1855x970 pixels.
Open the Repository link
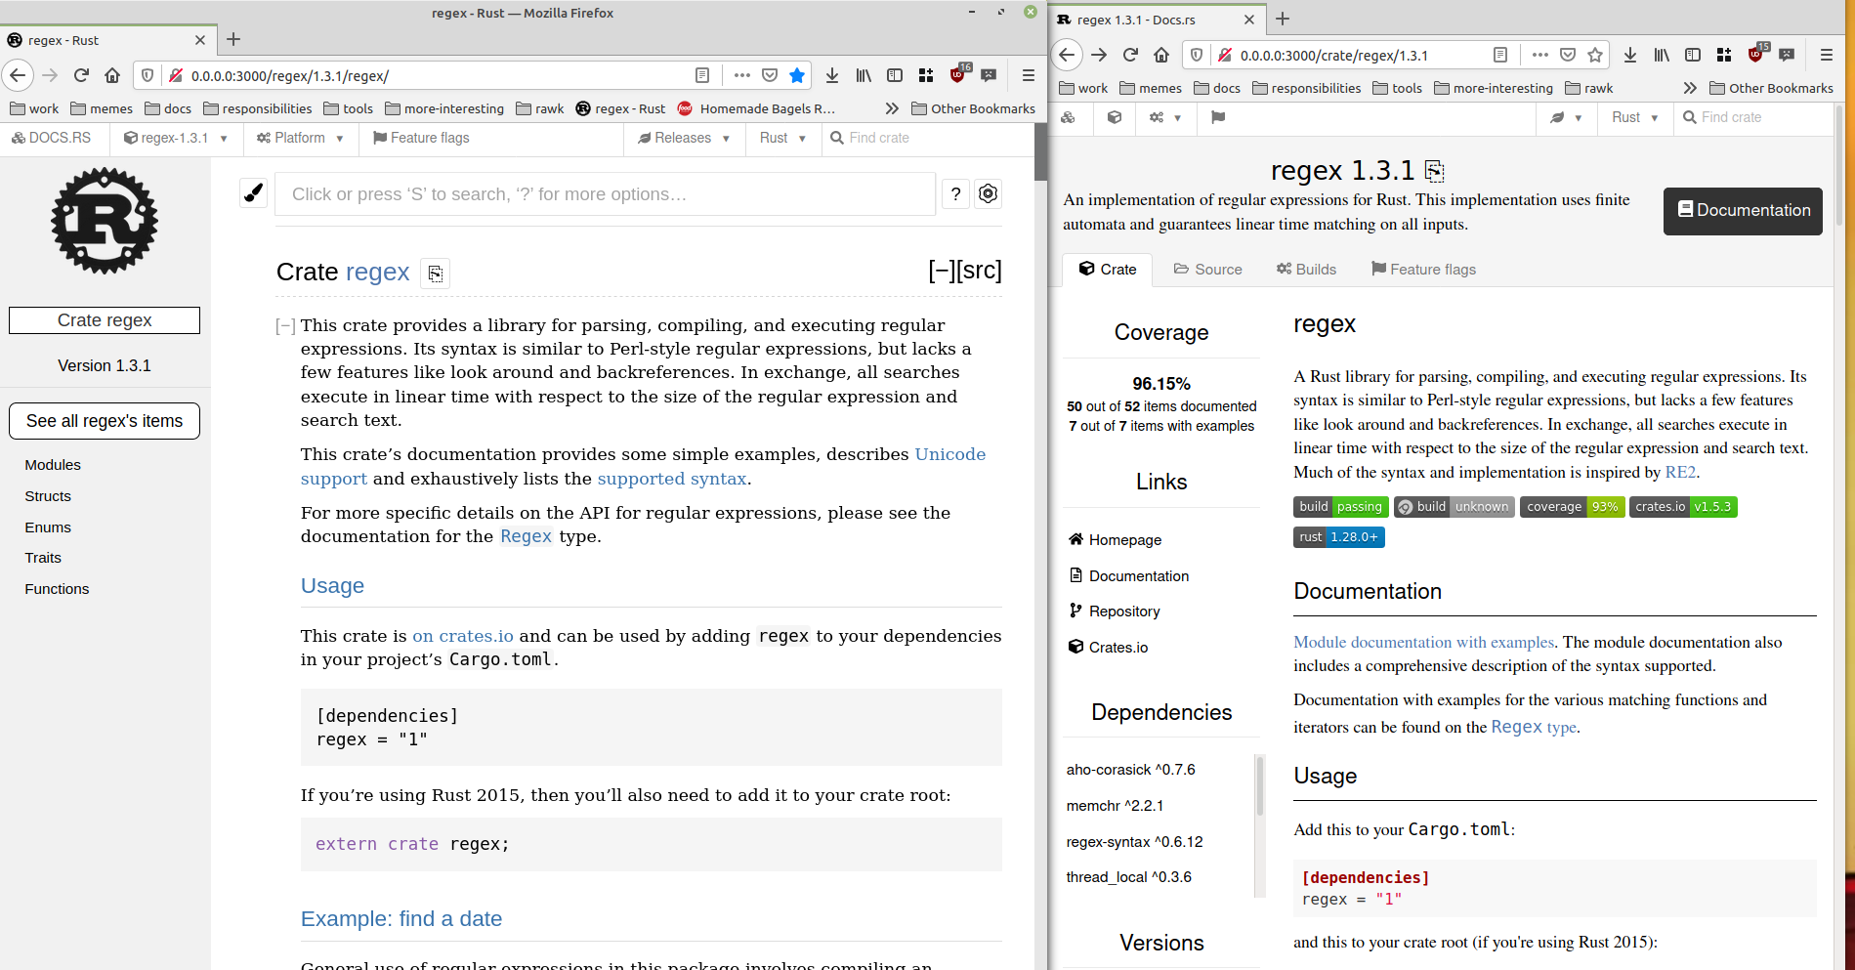(x=1115, y=612)
